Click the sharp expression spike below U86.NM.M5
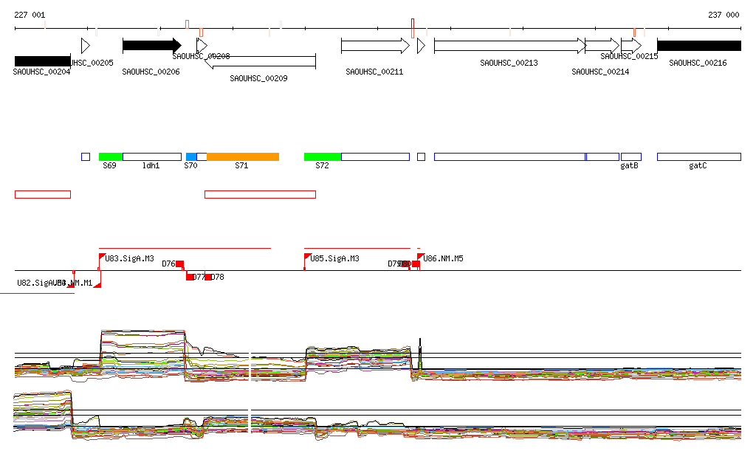This screenshot has width=756, height=451. pyautogui.click(x=420, y=354)
